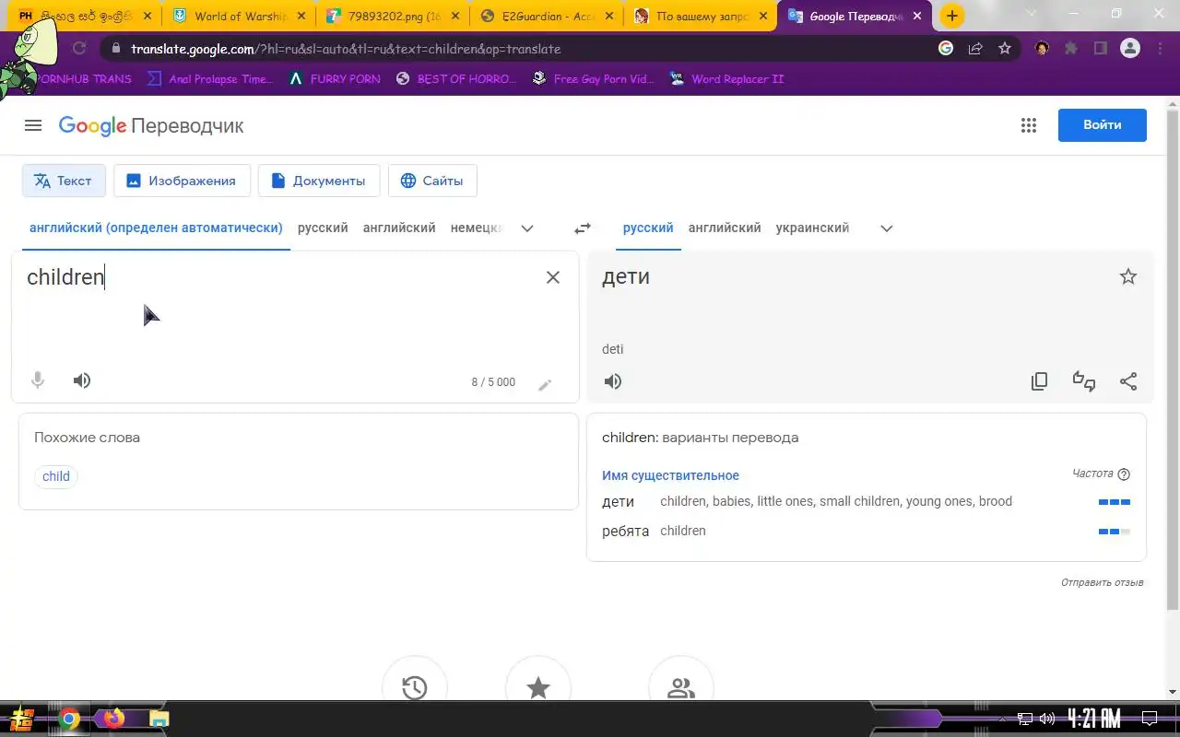Swap source and target languages

coord(583,228)
